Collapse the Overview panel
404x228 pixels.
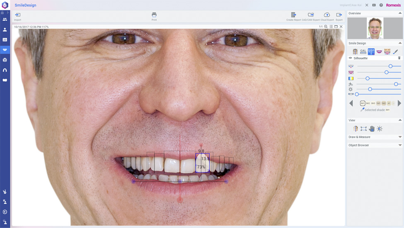tap(400, 13)
